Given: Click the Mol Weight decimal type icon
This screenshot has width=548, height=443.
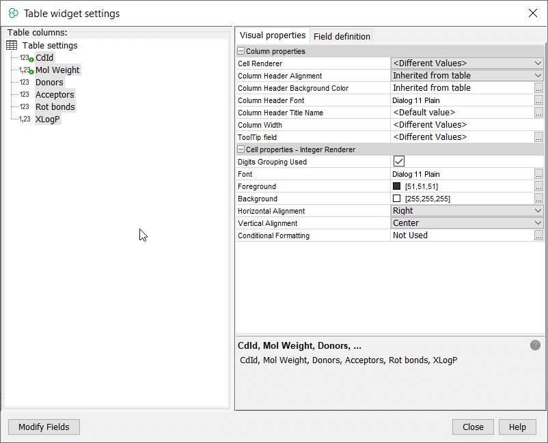Looking at the screenshot, I should 26,70.
